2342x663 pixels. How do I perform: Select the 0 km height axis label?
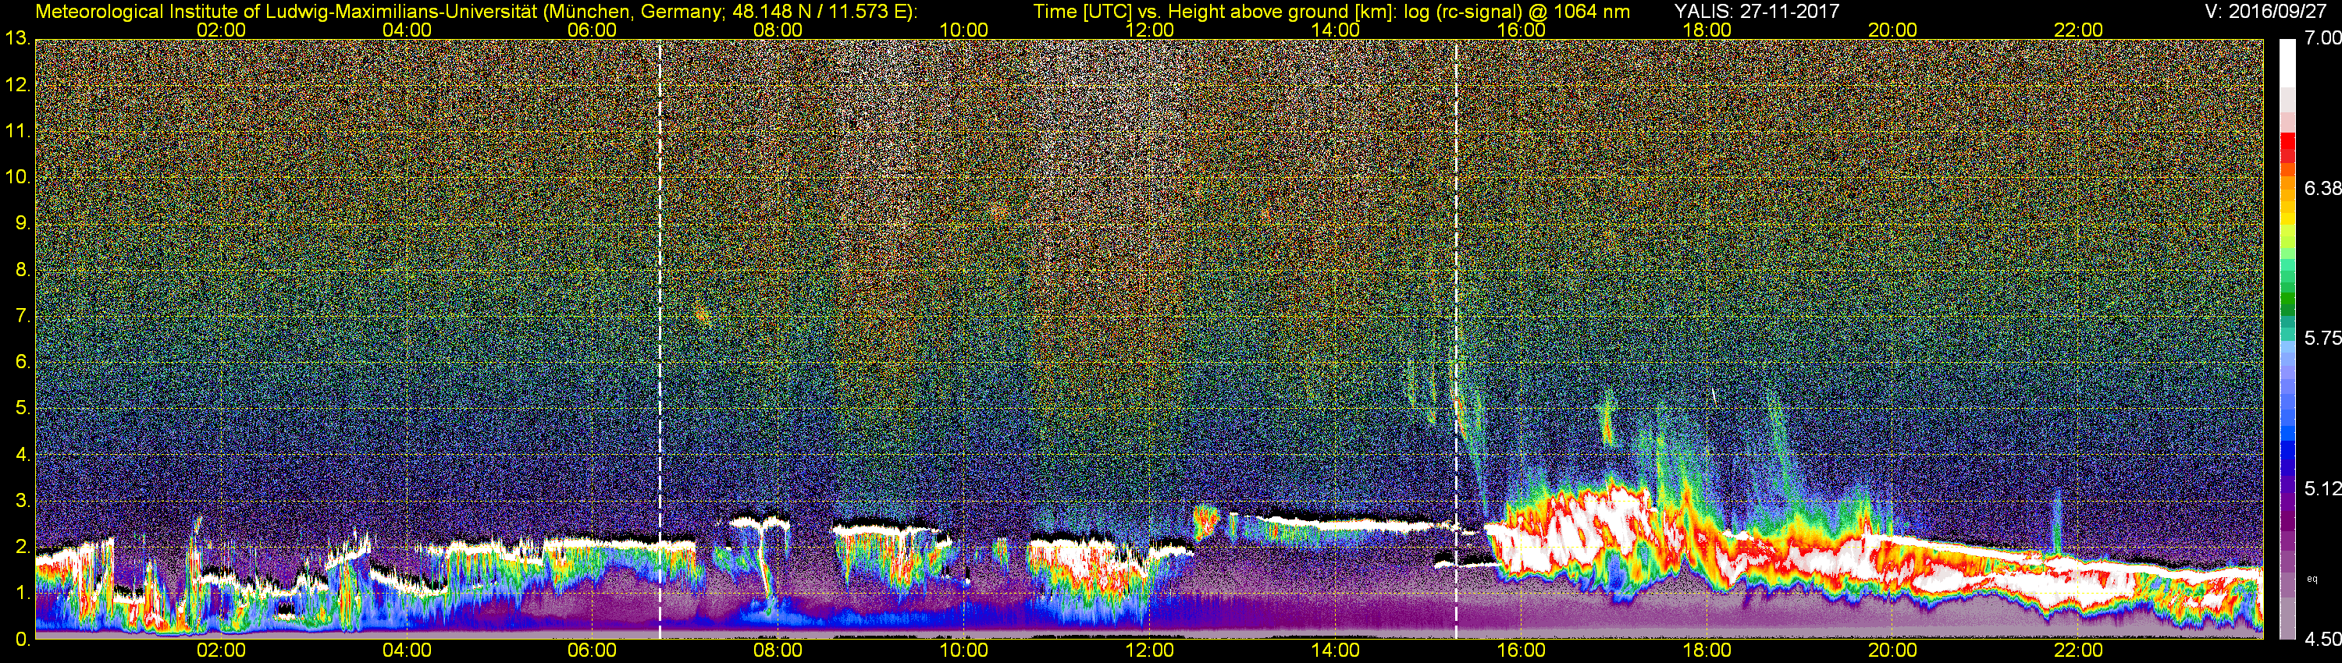click(23, 640)
